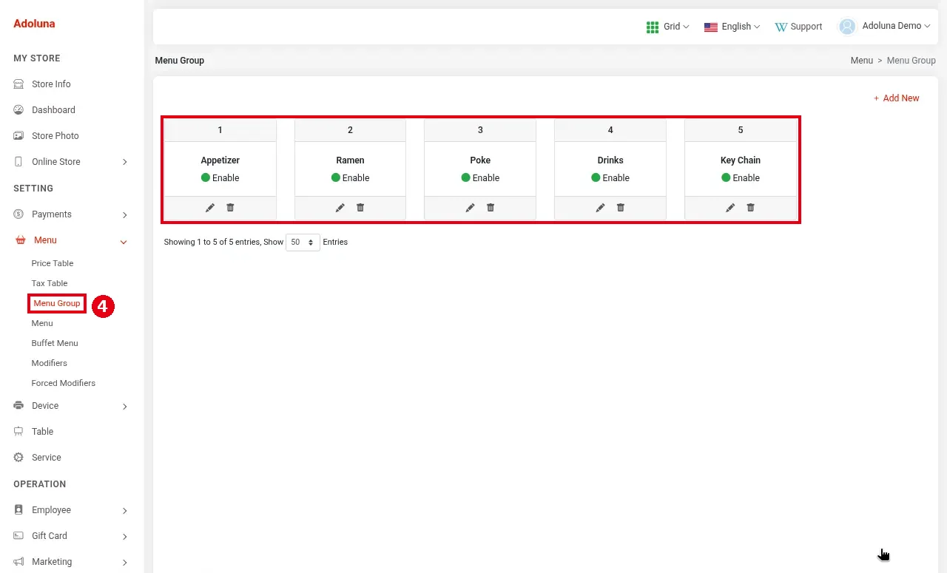Click the Key Chain group name
The image size is (947, 573).
tap(741, 160)
